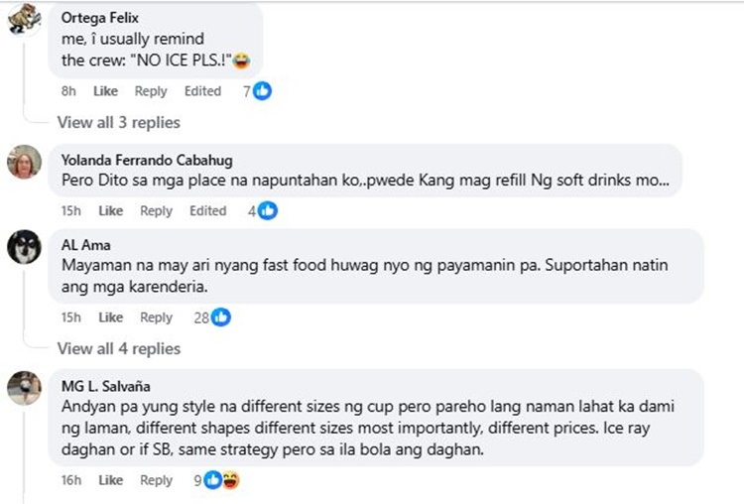Click the 16h timestamp on Salvaña's comment
This screenshot has height=504, width=744.
69,480
